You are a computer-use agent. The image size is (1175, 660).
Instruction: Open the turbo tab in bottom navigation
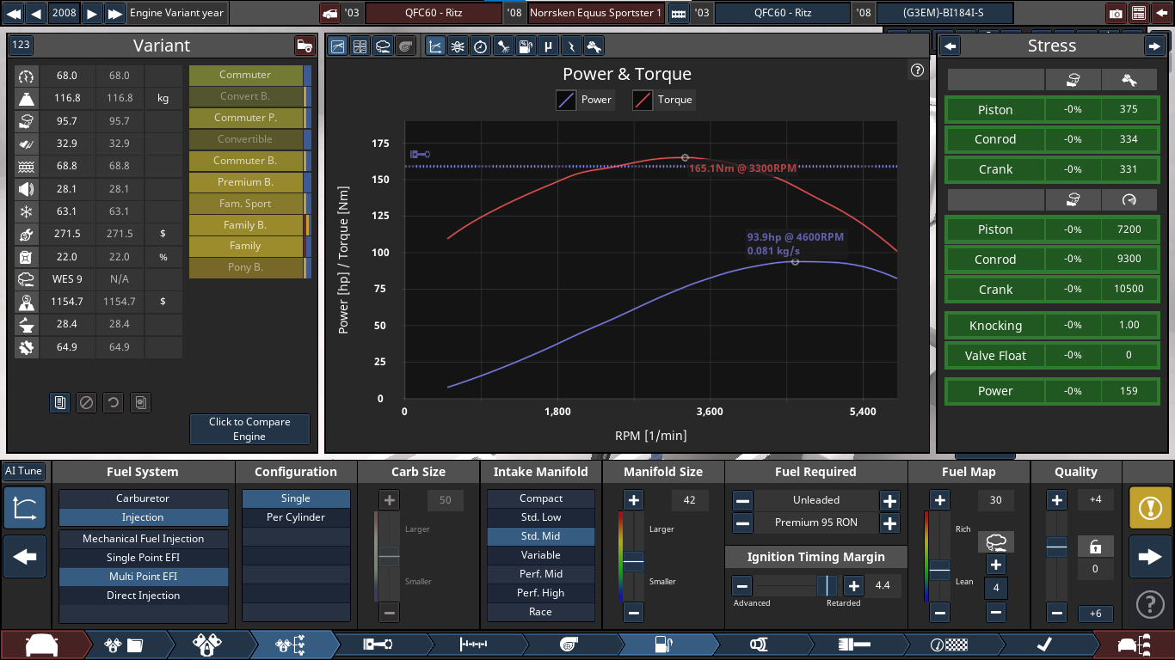point(569,644)
